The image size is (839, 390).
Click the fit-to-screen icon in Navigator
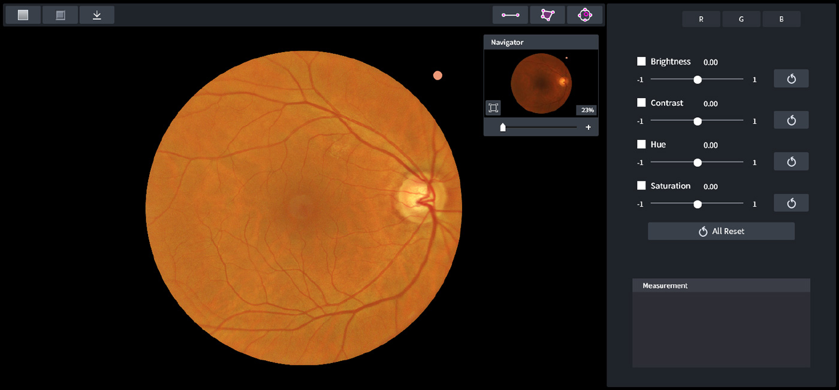click(x=493, y=108)
